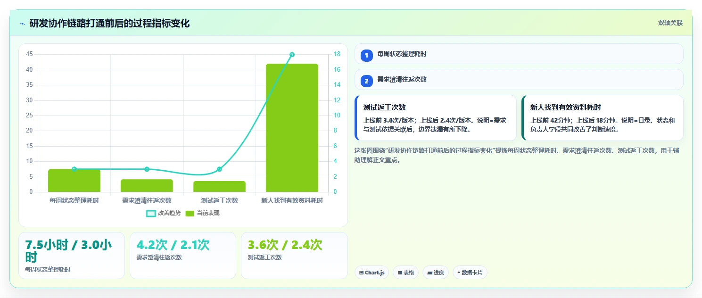This screenshot has width=702, height=298.
Task: Click the trend line point above 每周状态整理耗时
Action: pyautogui.click(x=74, y=169)
